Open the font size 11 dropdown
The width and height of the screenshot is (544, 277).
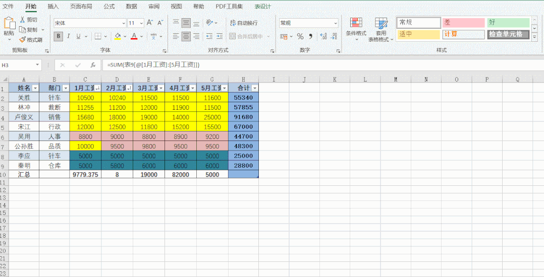click(141, 23)
